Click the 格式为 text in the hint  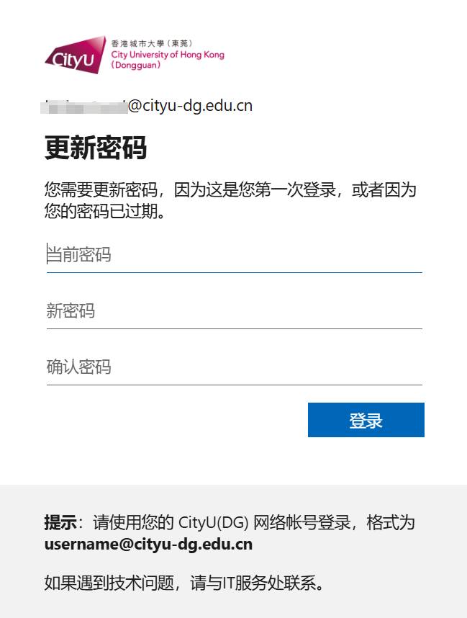point(391,523)
